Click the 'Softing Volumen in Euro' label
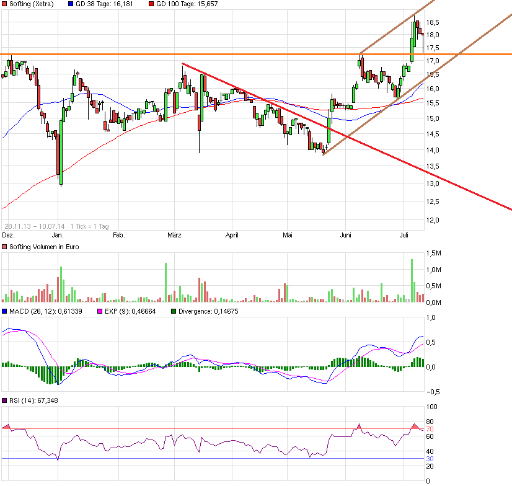512x486 pixels. coord(44,247)
